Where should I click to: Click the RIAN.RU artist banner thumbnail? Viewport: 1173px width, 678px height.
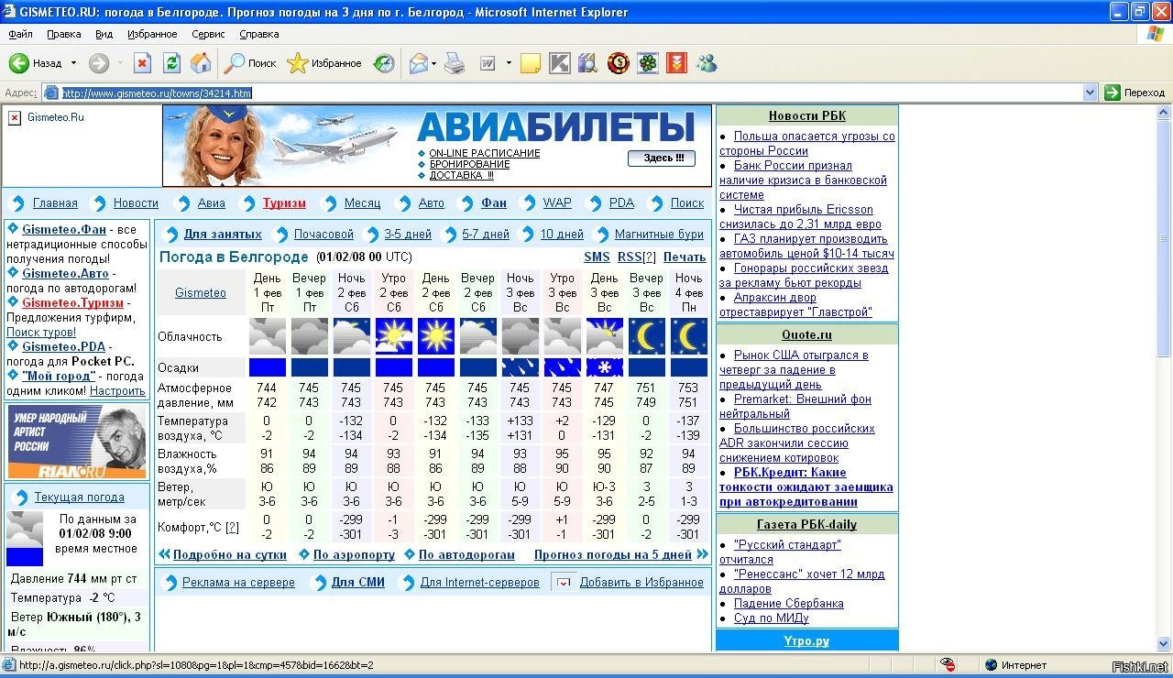pos(77,442)
